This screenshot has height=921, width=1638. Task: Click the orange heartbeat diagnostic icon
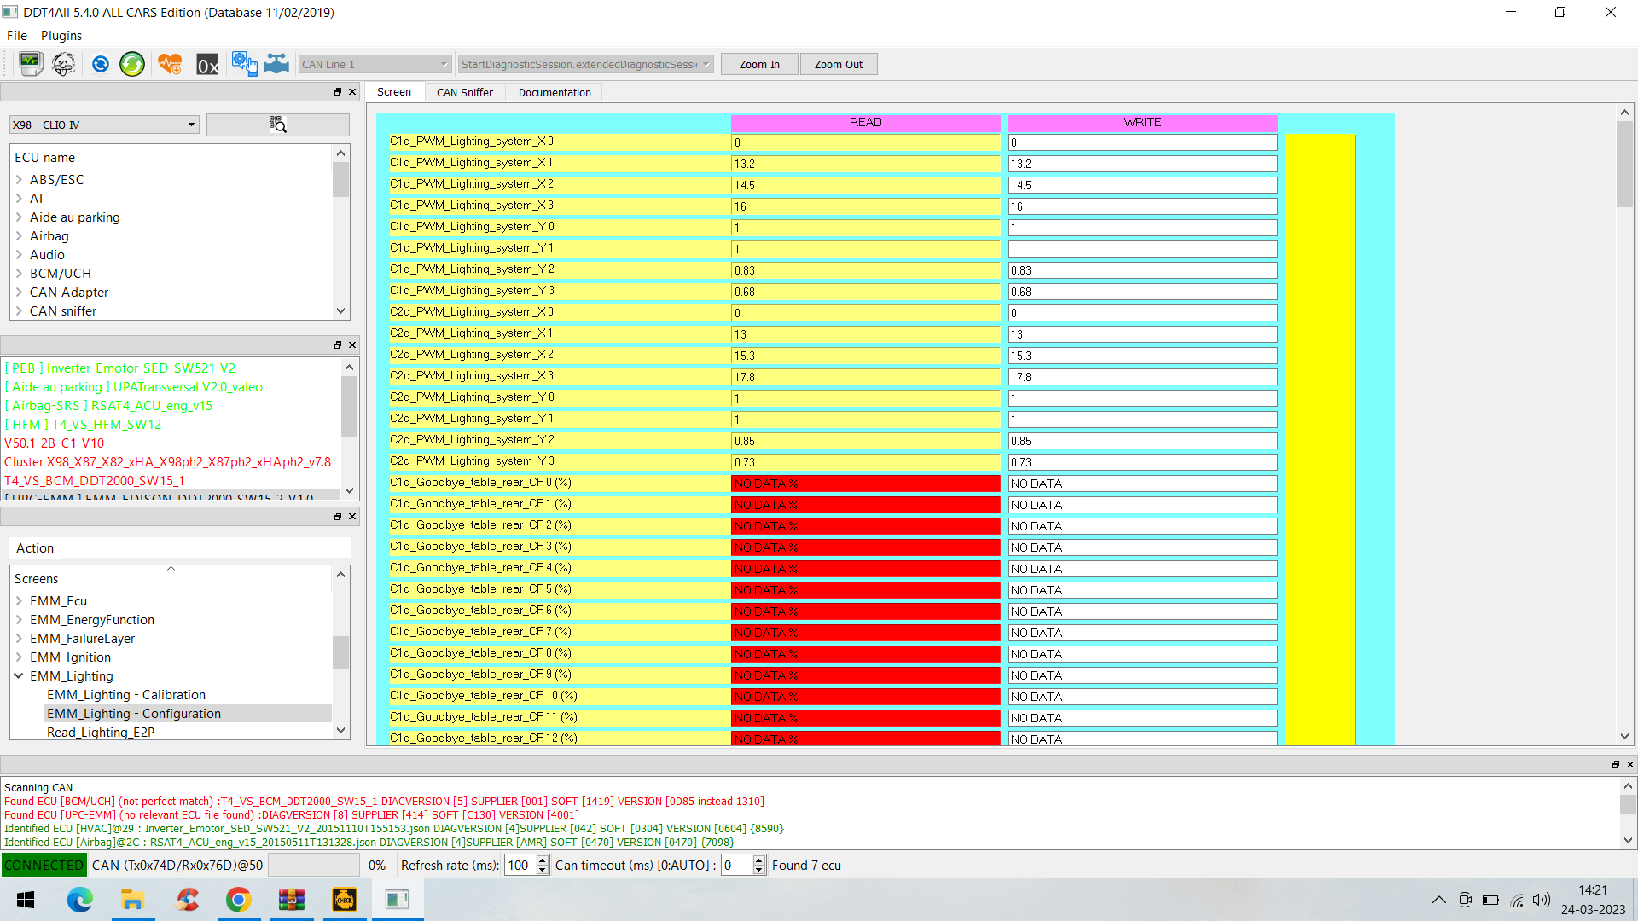pos(170,64)
